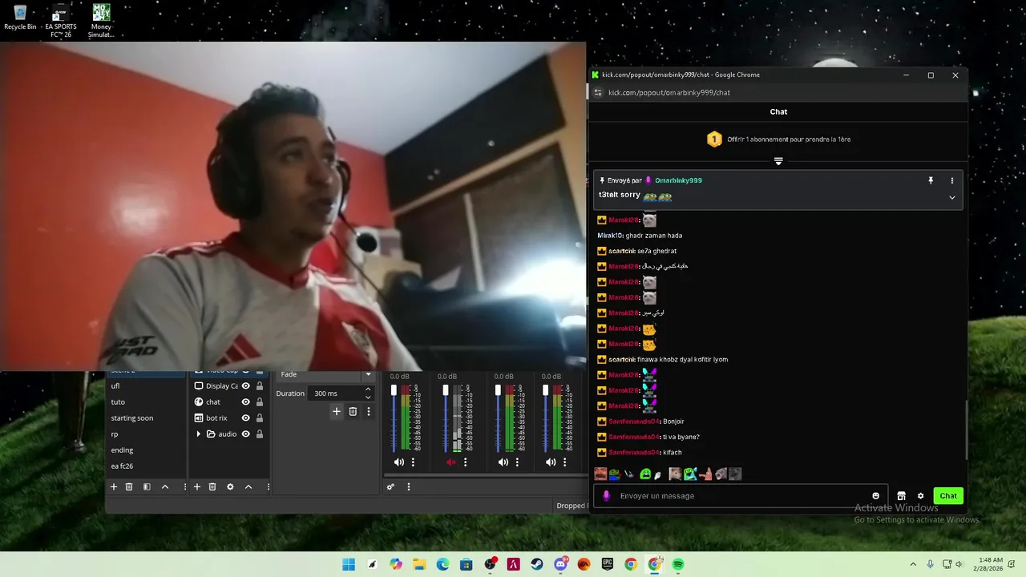Expand pinned message with chevron
This screenshot has height=577, width=1026.
click(x=952, y=197)
